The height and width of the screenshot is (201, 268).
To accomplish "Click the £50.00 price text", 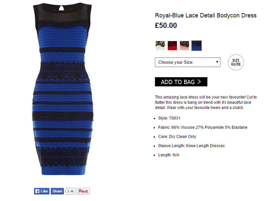I will point(166,26).
